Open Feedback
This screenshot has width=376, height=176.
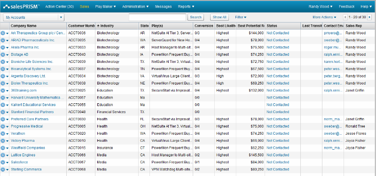pyautogui.click(x=346, y=7)
